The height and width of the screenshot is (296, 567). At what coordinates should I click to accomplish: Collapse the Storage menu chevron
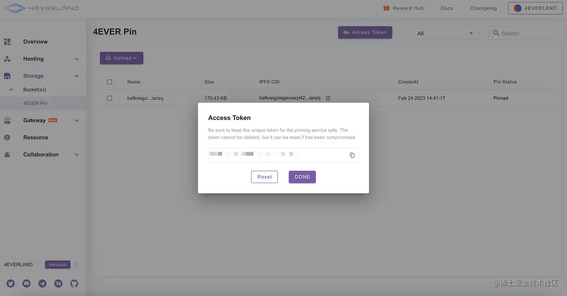pyautogui.click(x=77, y=76)
